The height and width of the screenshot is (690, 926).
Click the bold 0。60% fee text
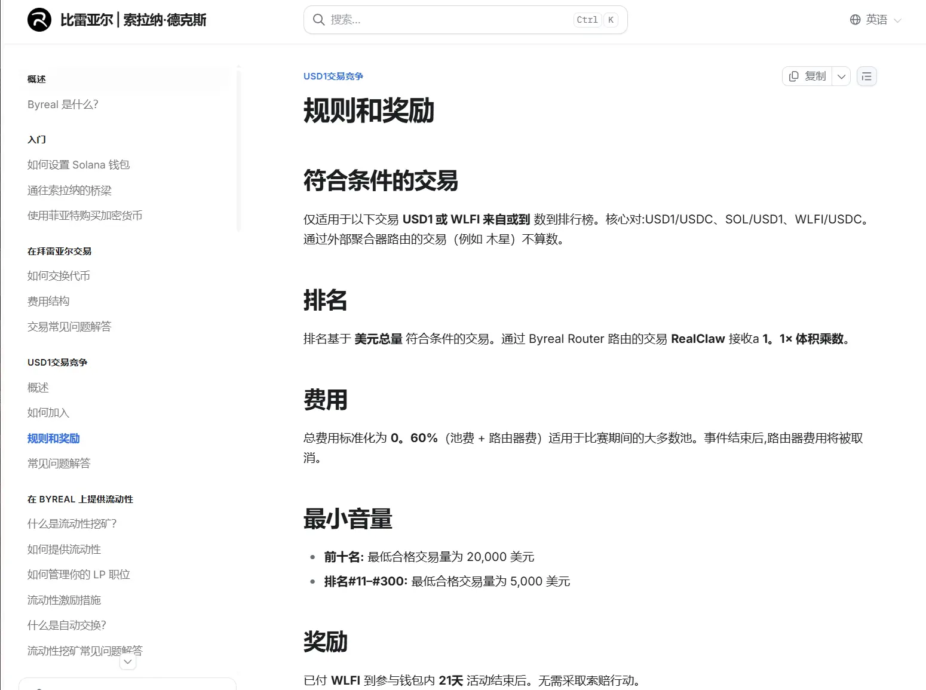pos(414,438)
